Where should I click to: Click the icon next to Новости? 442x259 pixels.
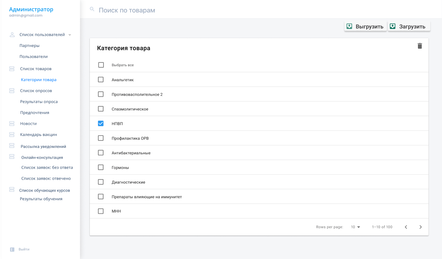12,123
